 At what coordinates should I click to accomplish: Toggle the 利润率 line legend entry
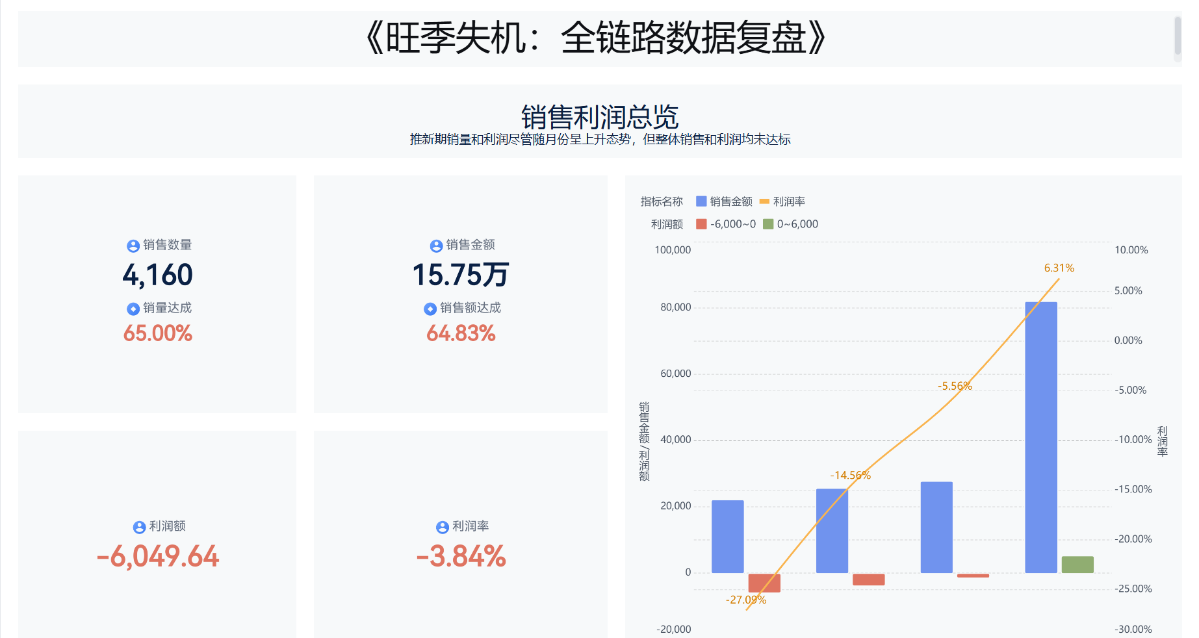782,201
